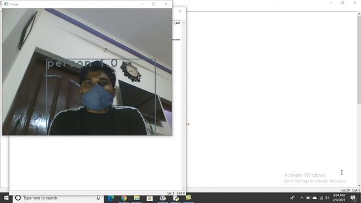Image resolution: width=361 pixels, height=203 pixels.
Task: Close the Image webcam window
Action: coord(166,4)
